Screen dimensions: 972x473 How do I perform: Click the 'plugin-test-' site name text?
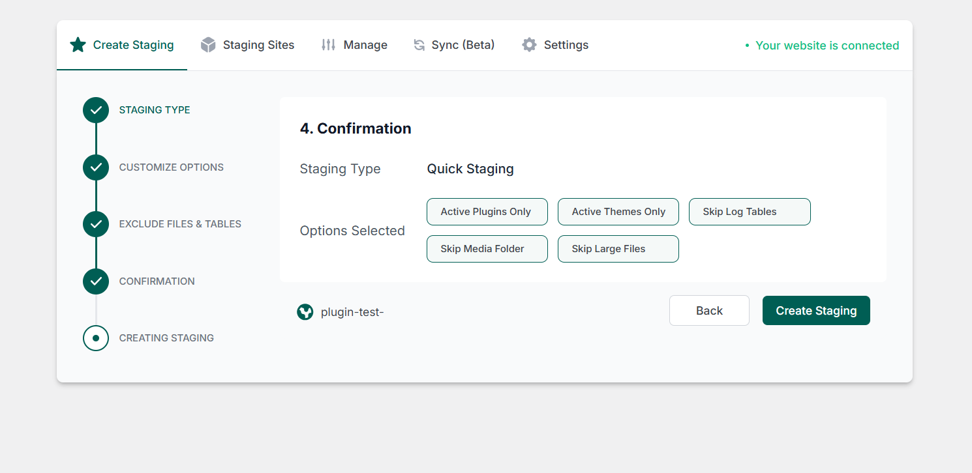click(352, 312)
